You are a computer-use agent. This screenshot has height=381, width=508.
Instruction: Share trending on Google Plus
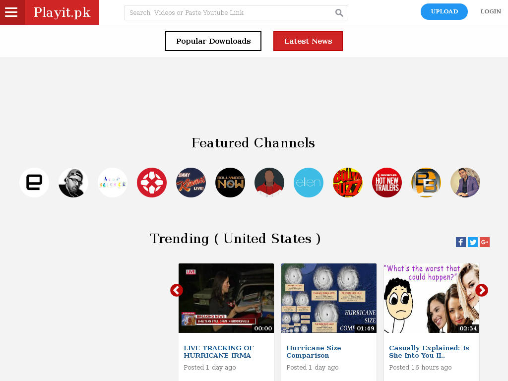coord(485,242)
